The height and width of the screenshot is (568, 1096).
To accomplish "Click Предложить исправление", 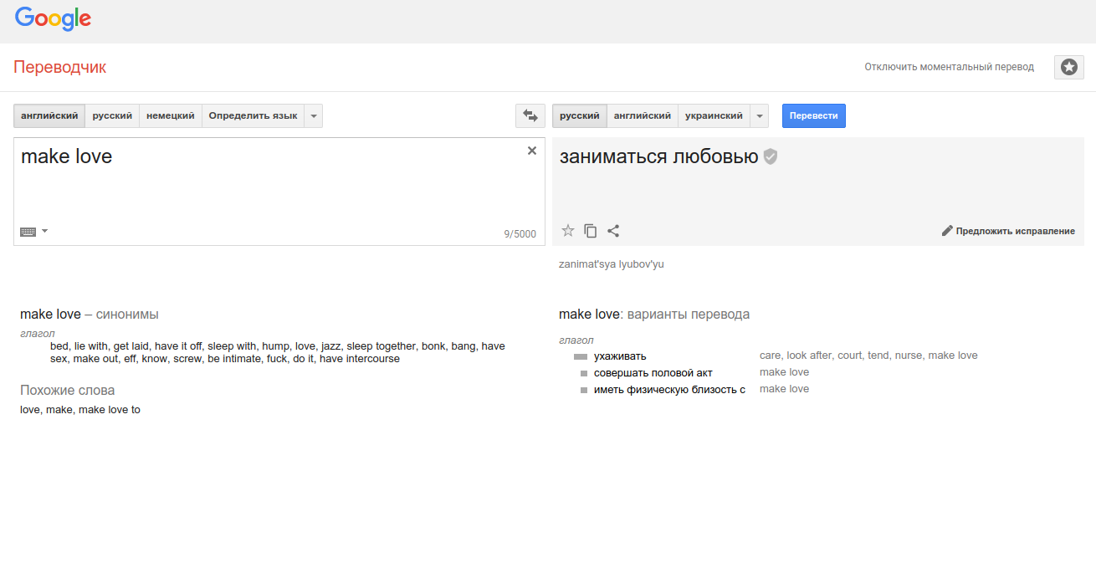I will (x=1016, y=231).
